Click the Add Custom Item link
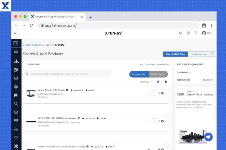Screen dimensions: 226x150 tap(147, 64)
